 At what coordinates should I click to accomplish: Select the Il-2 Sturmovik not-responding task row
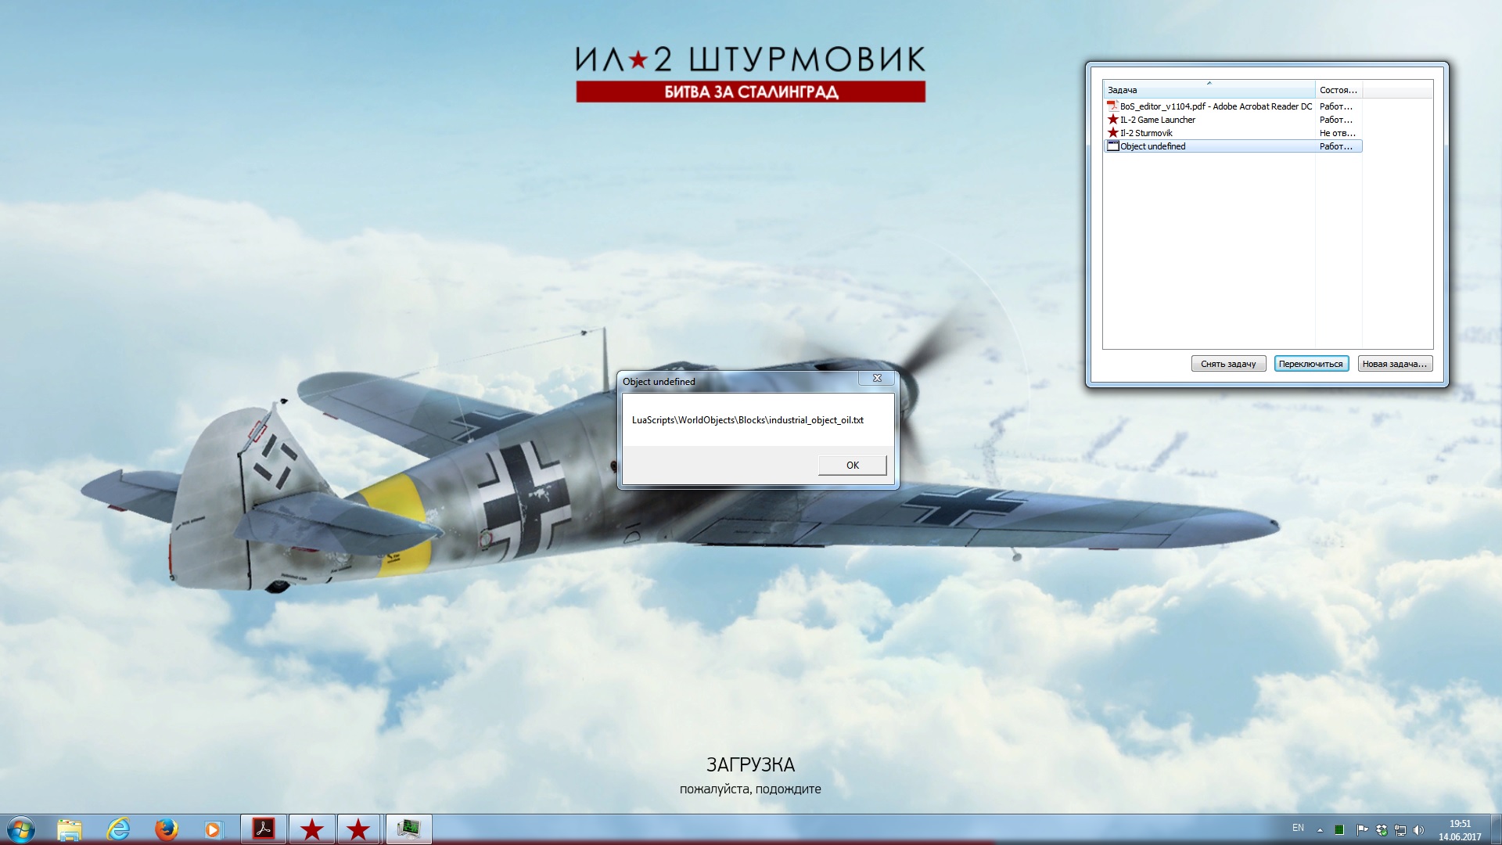(x=1233, y=133)
